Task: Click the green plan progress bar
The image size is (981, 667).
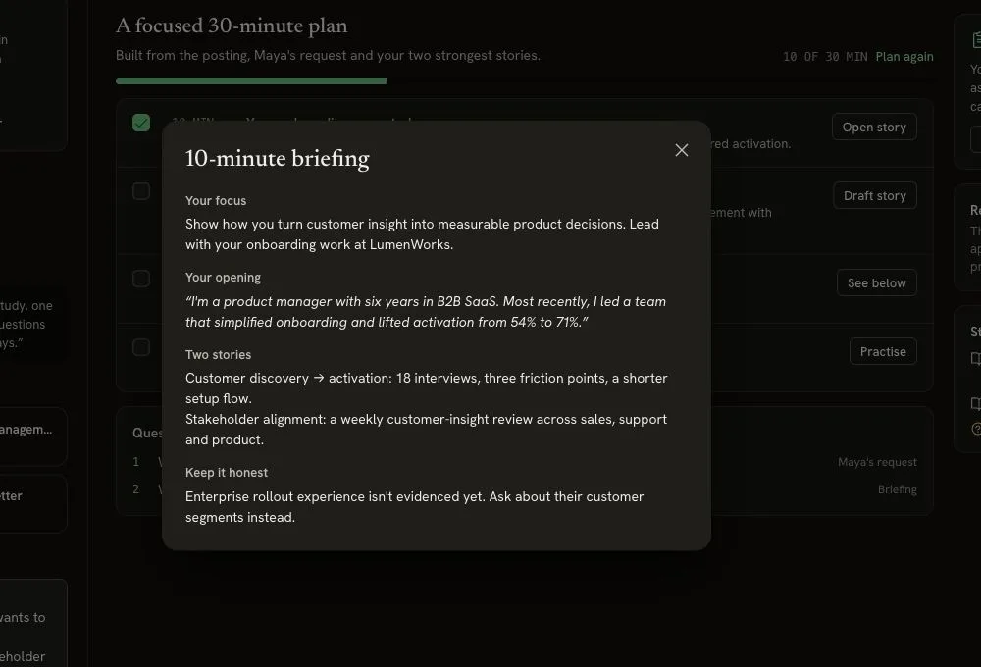Action: [x=251, y=81]
